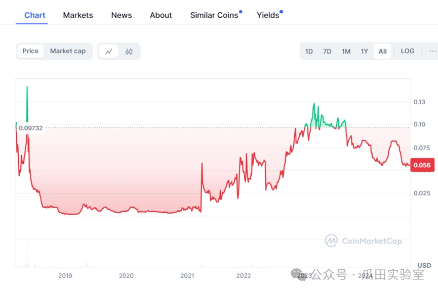Open the Yields tab
The image size is (438, 292).
point(268,15)
